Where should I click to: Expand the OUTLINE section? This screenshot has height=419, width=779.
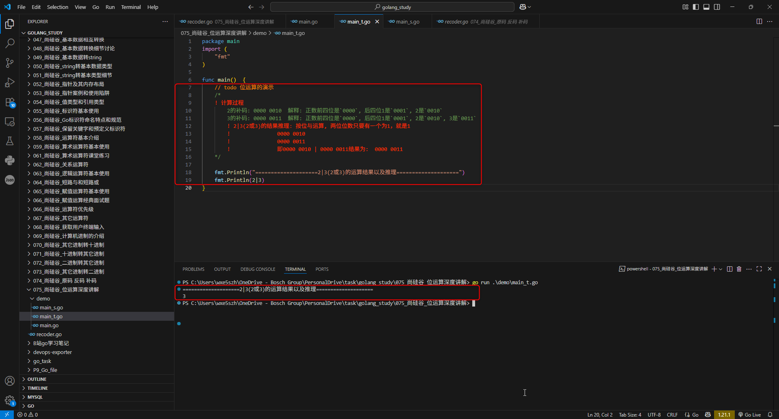tap(97, 379)
